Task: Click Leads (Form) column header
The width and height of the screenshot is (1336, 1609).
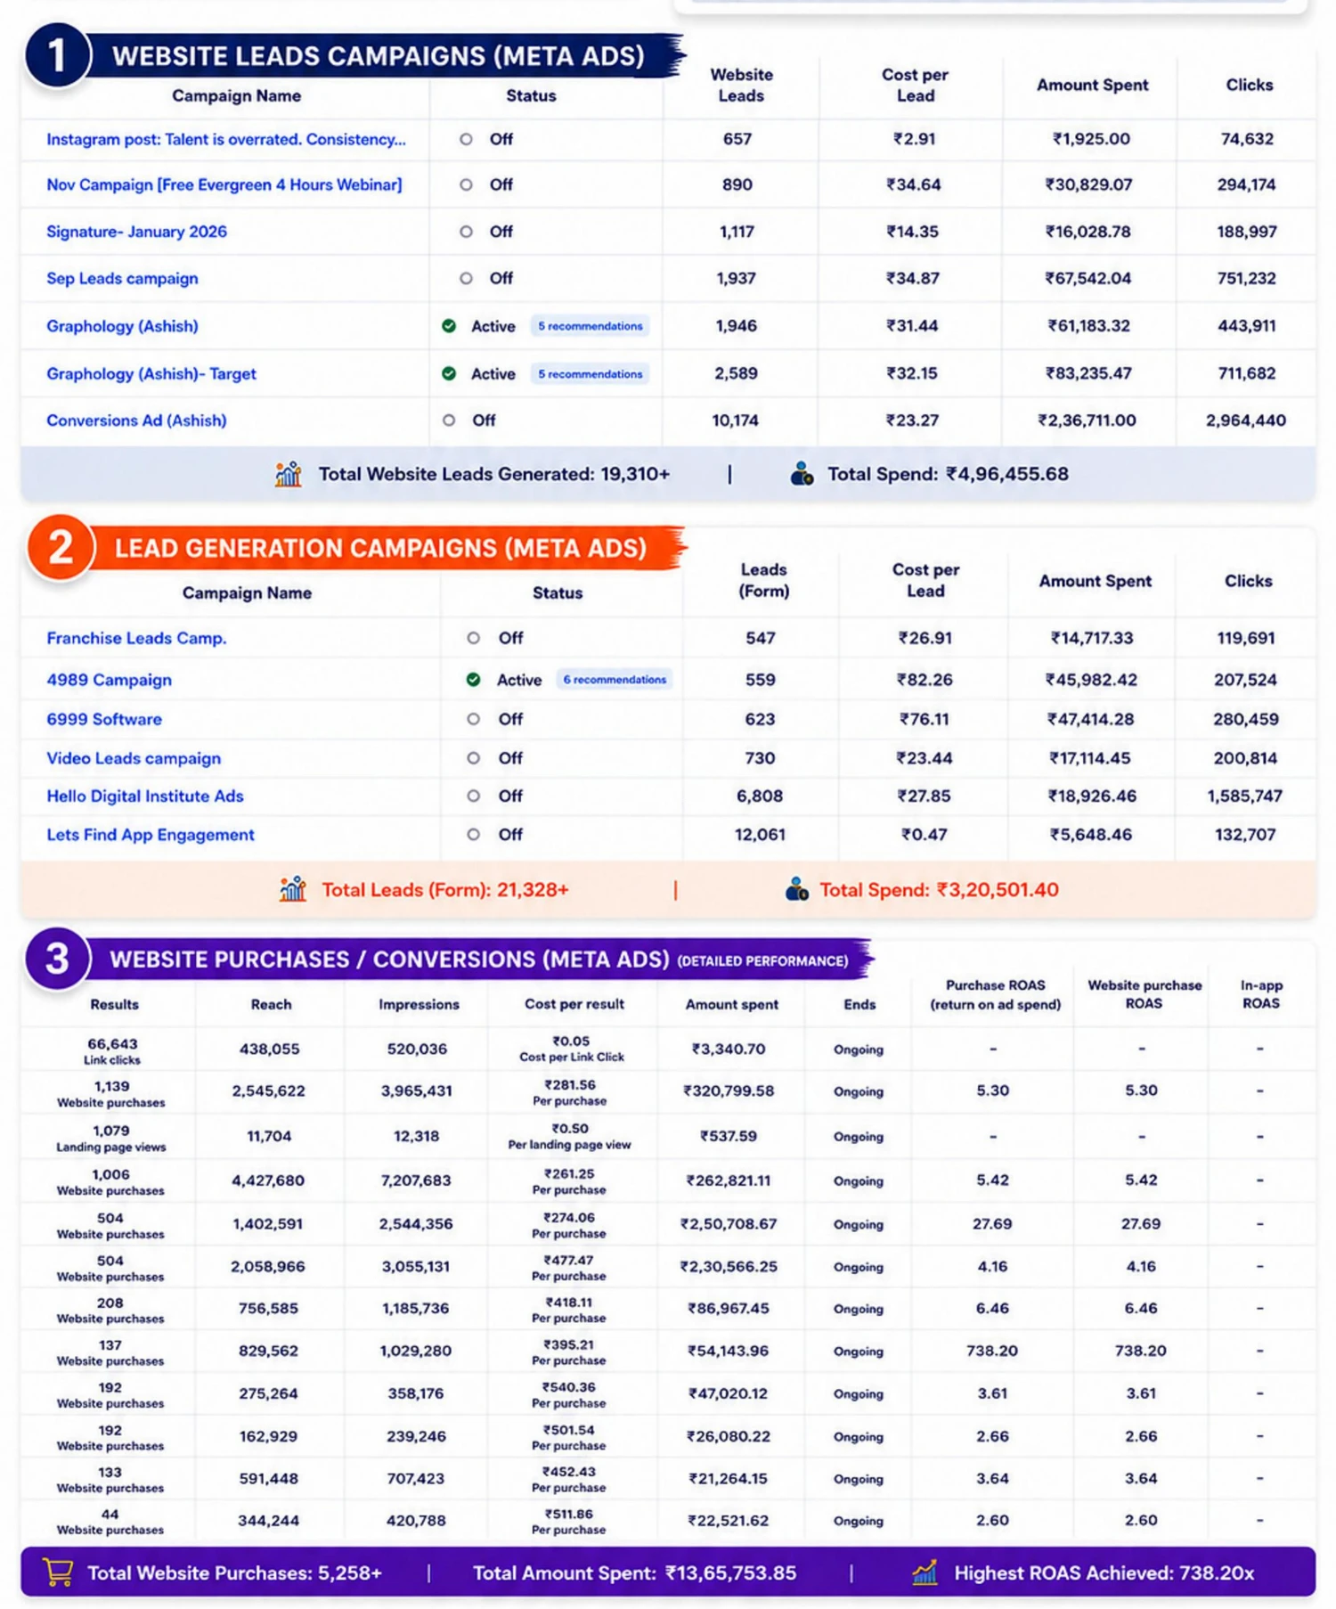Action: tap(763, 580)
